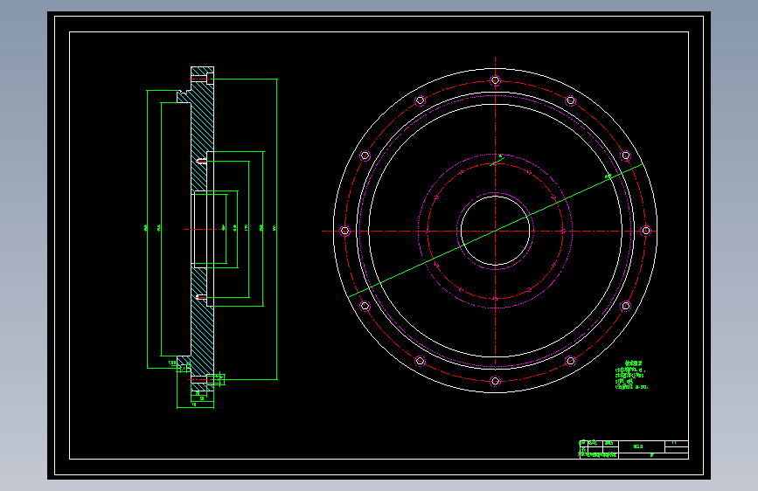Click the part name cell in the title block
Viewport: 758px width, 491px height.
pos(642,446)
